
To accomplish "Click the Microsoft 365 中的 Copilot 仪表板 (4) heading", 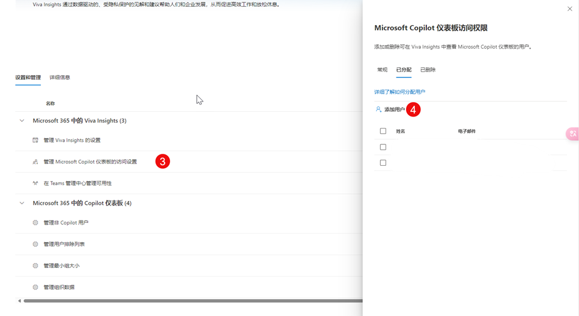I will pyautogui.click(x=82, y=203).
